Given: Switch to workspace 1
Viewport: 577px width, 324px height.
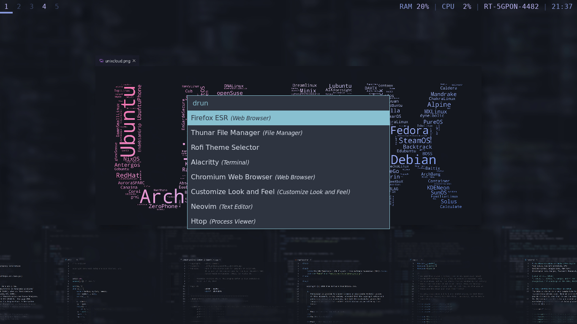Looking at the screenshot, I should tap(6, 7).
